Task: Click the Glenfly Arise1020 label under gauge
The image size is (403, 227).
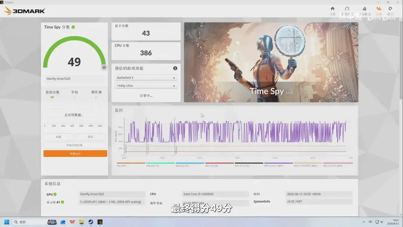Action: click(58, 79)
